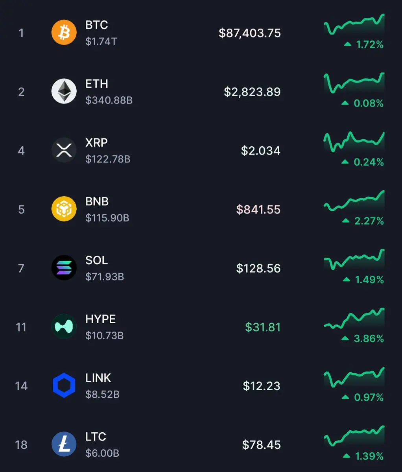Image resolution: width=402 pixels, height=472 pixels.
Task: Select the LTC market cap $6.00B
Action: pyautogui.click(x=102, y=453)
